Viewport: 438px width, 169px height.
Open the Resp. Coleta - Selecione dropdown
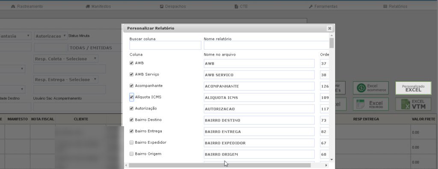(65, 59)
